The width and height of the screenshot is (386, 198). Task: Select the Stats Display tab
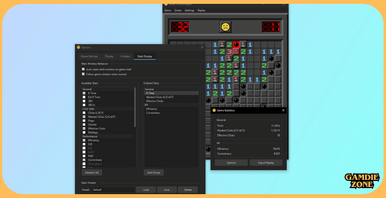point(144,56)
